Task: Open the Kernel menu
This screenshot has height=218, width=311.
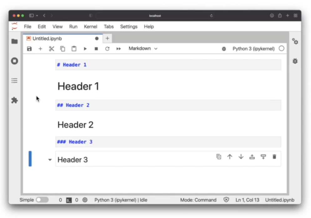Action: (x=90, y=27)
